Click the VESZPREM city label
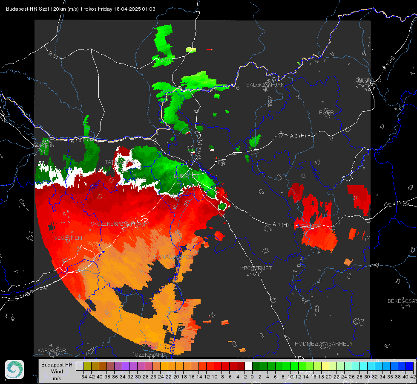This screenshot has width=417, height=384. (x=68, y=238)
